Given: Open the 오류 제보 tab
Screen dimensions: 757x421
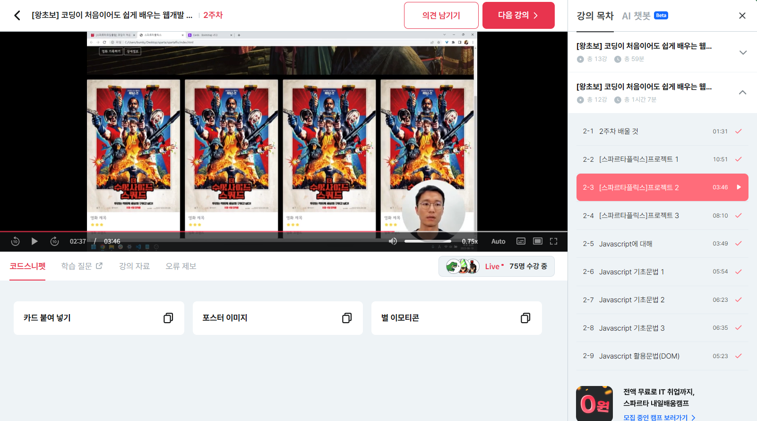Looking at the screenshot, I should (x=181, y=266).
